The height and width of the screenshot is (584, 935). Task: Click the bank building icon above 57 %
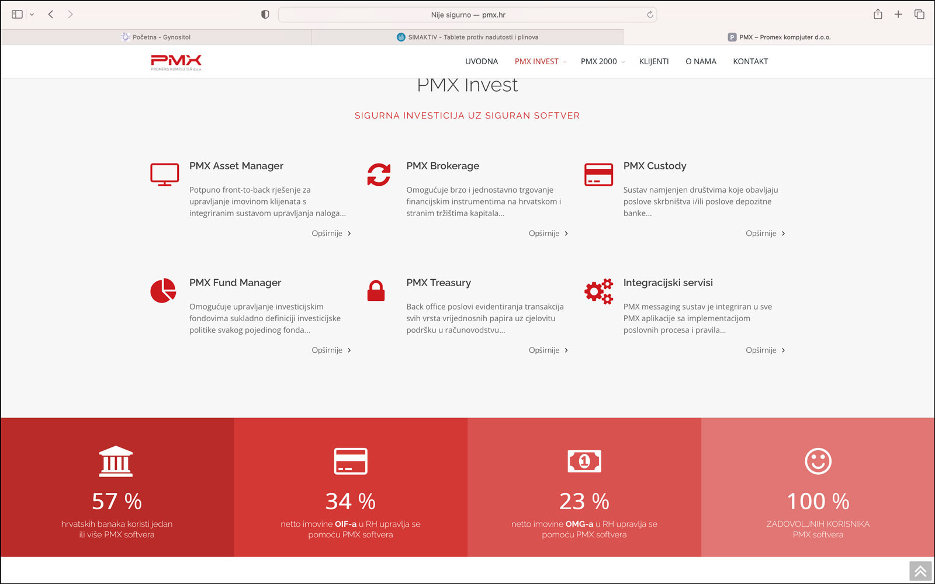pos(116,461)
